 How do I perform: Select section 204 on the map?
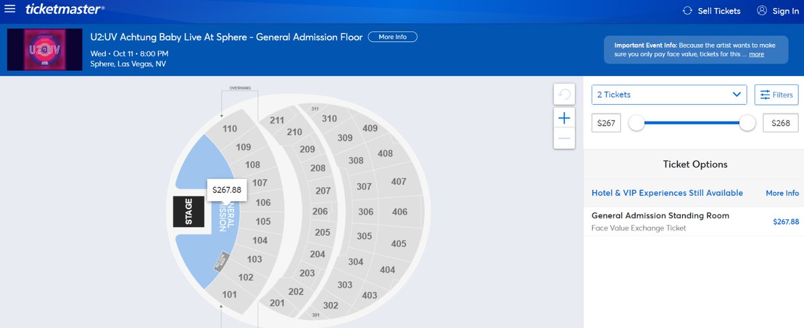pos(317,255)
